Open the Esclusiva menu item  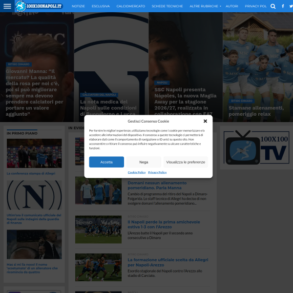coord(101,6)
